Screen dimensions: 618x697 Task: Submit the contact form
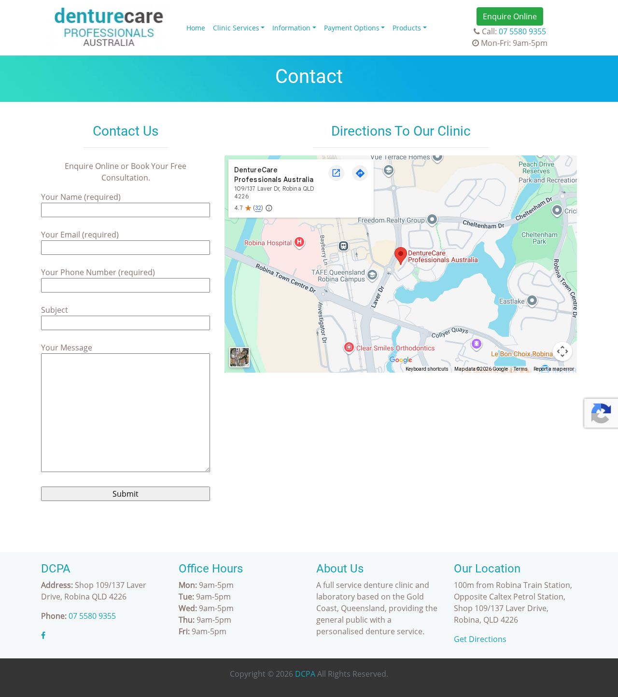[126, 494]
